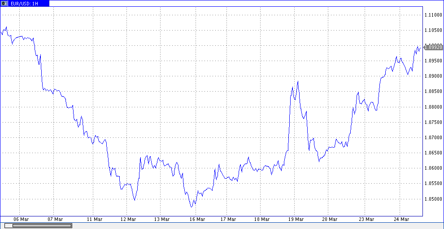This screenshot has height=229, width=444.
Task: Click the horizontal scrollbar thumb
Action: pos(42,225)
